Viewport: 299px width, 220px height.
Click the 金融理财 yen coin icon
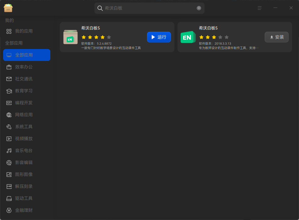pyautogui.click(x=9, y=210)
